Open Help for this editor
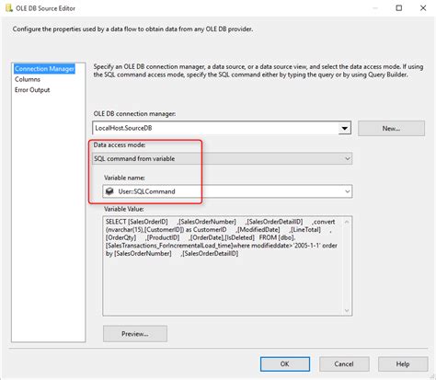The width and height of the screenshot is (436, 380). 403,363
